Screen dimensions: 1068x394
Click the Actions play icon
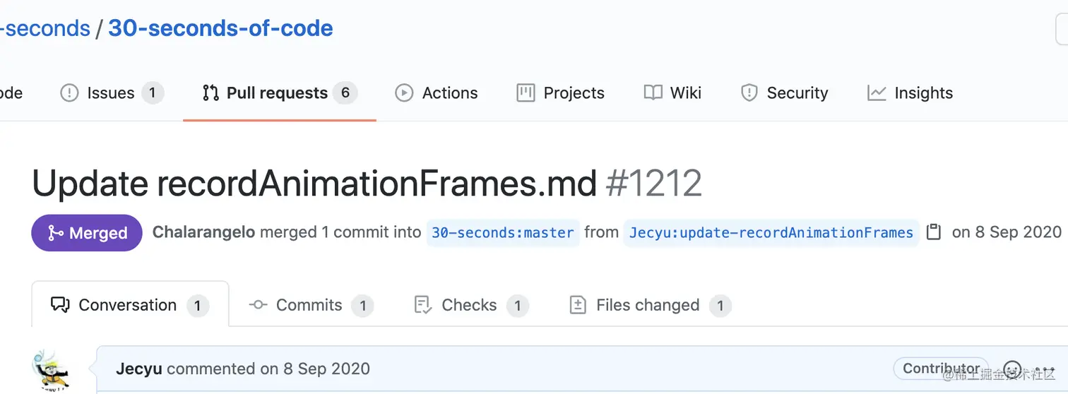tap(404, 93)
